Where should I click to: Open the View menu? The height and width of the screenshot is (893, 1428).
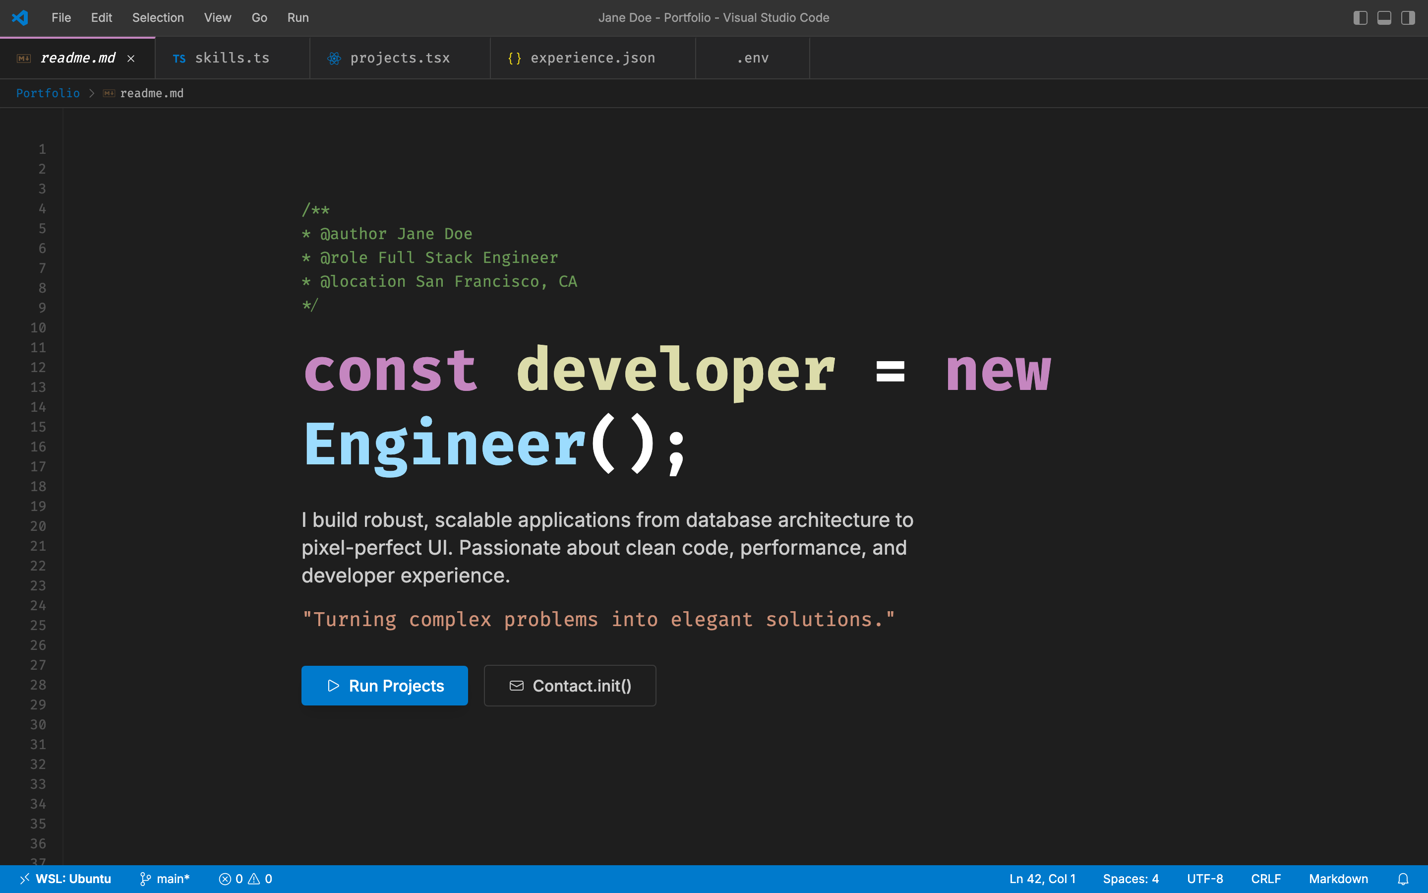pos(218,18)
